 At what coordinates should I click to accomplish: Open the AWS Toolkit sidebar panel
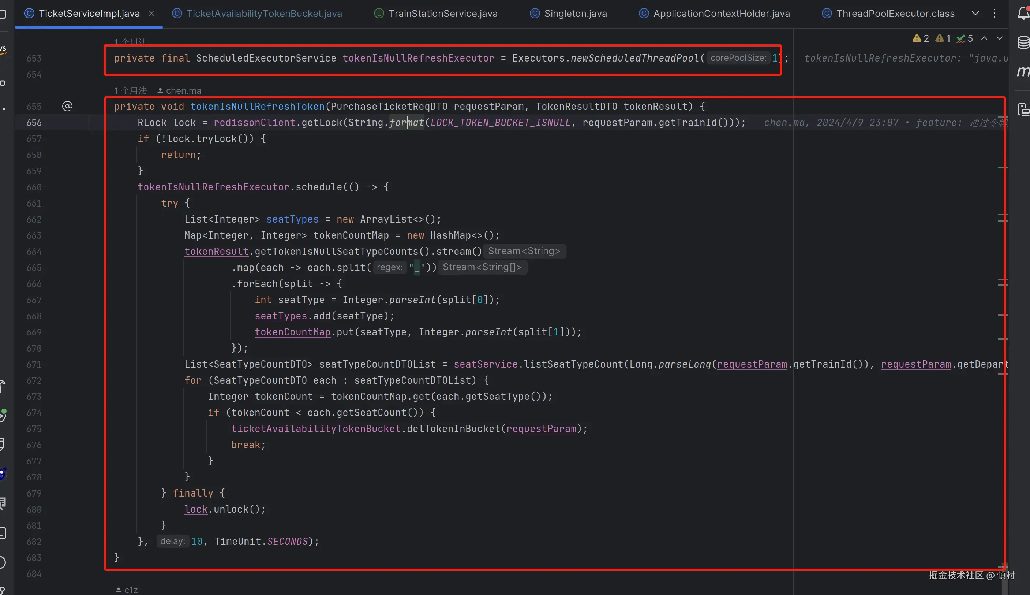3,49
